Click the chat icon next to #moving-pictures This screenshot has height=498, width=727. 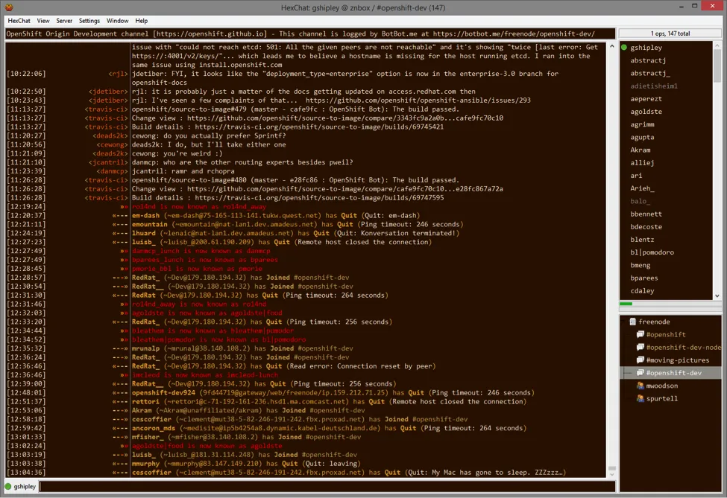click(x=641, y=360)
